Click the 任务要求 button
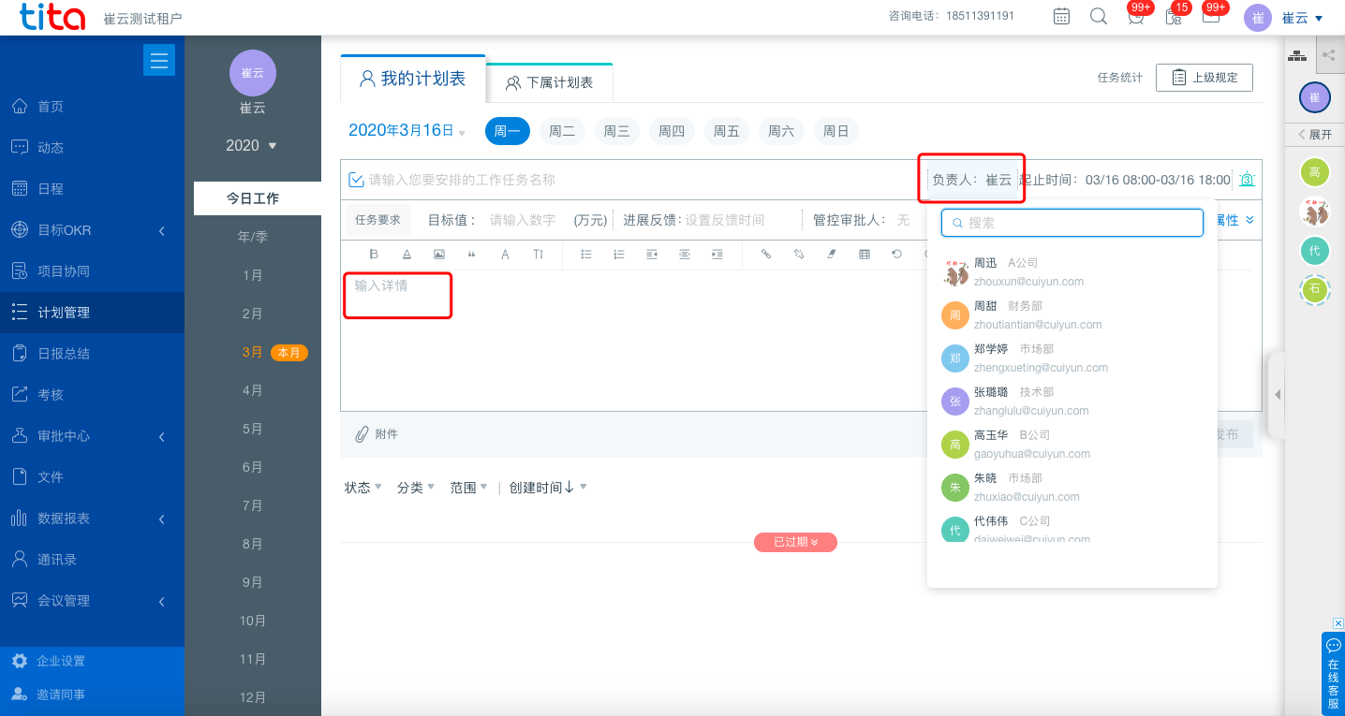 point(377,220)
